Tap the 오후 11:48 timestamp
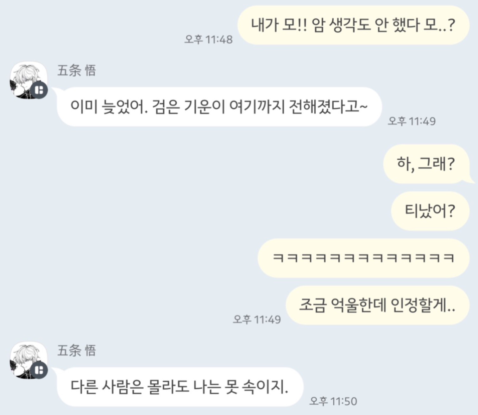This screenshot has width=478, height=415. (209, 40)
